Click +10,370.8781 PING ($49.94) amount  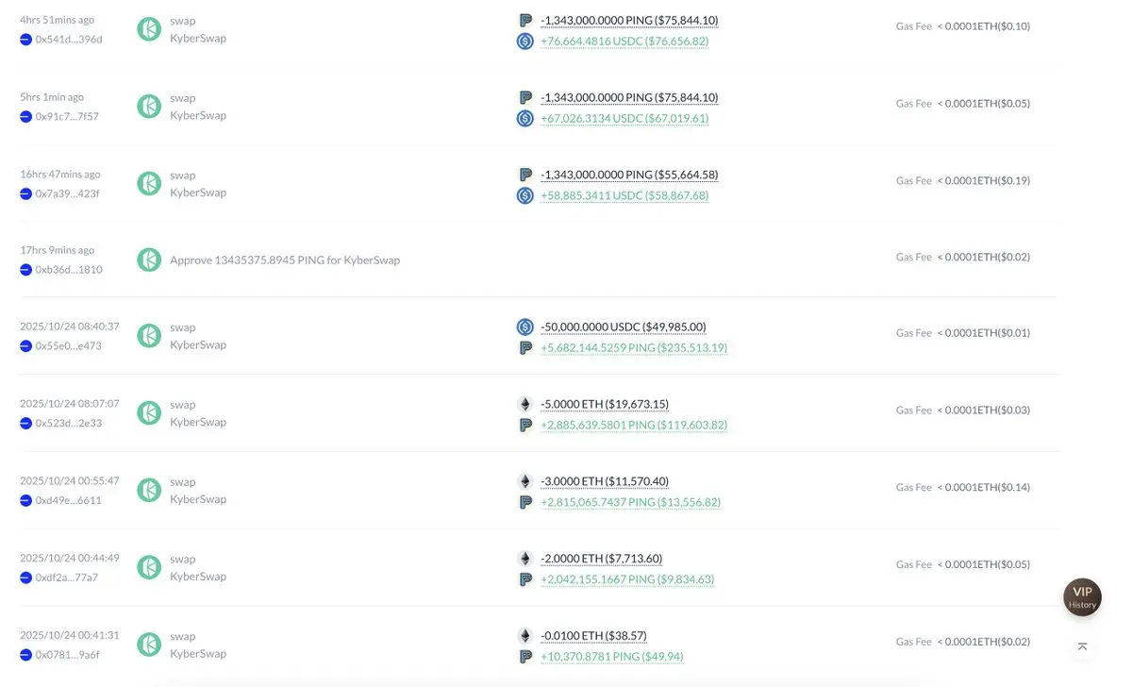(x=612, y=656)
